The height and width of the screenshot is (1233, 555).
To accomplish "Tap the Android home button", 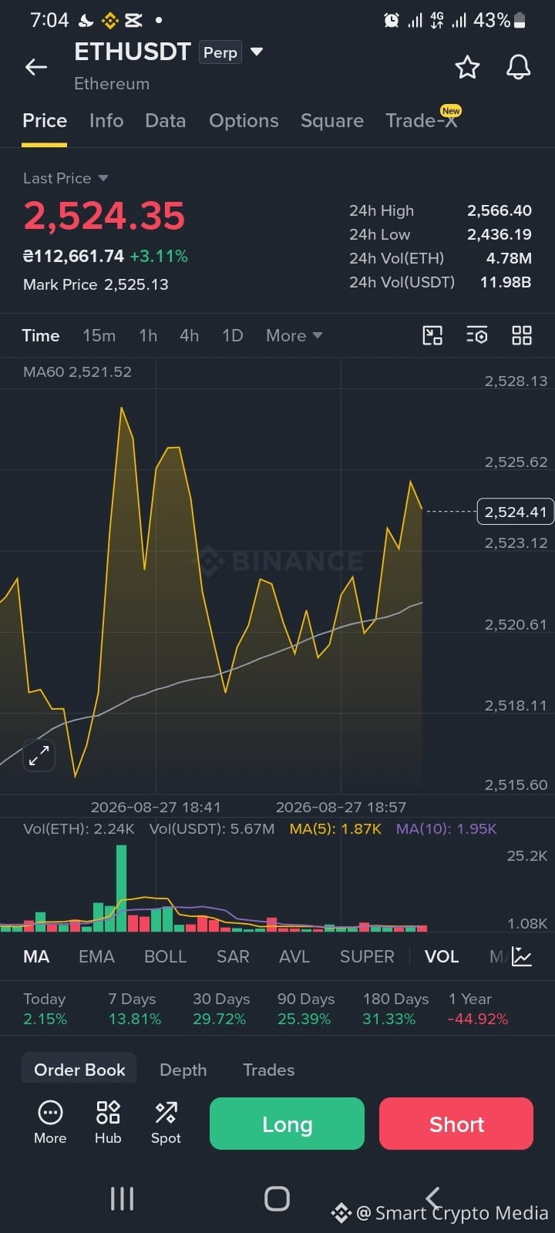I will pyautogui.click(x=277, y=1198).
